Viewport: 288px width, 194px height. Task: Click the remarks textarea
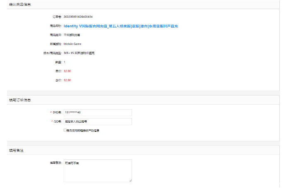pos(98,171)
